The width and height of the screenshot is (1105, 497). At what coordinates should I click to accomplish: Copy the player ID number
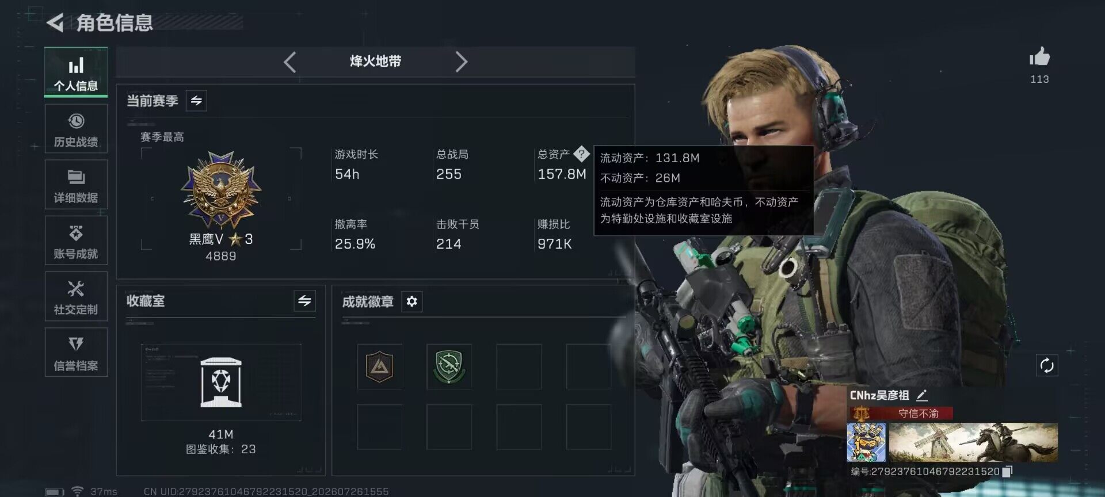(1007, 472)
